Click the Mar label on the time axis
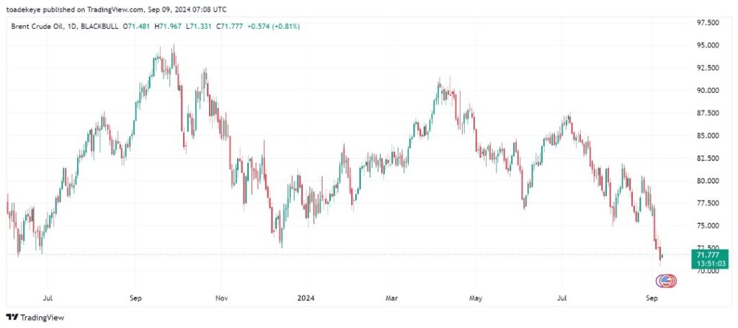This screenshot has height=328, width=738. (x=391, y=297)
